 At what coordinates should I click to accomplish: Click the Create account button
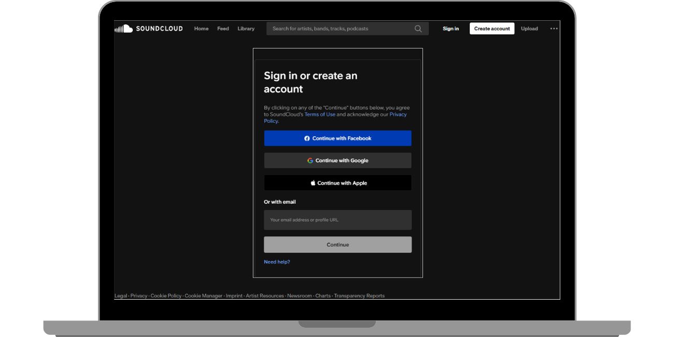(x=492, y=29)
